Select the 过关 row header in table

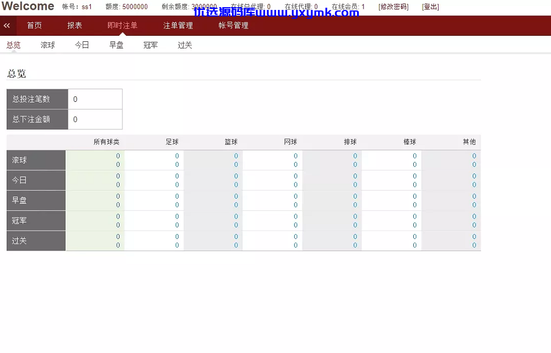click(36, 241)
